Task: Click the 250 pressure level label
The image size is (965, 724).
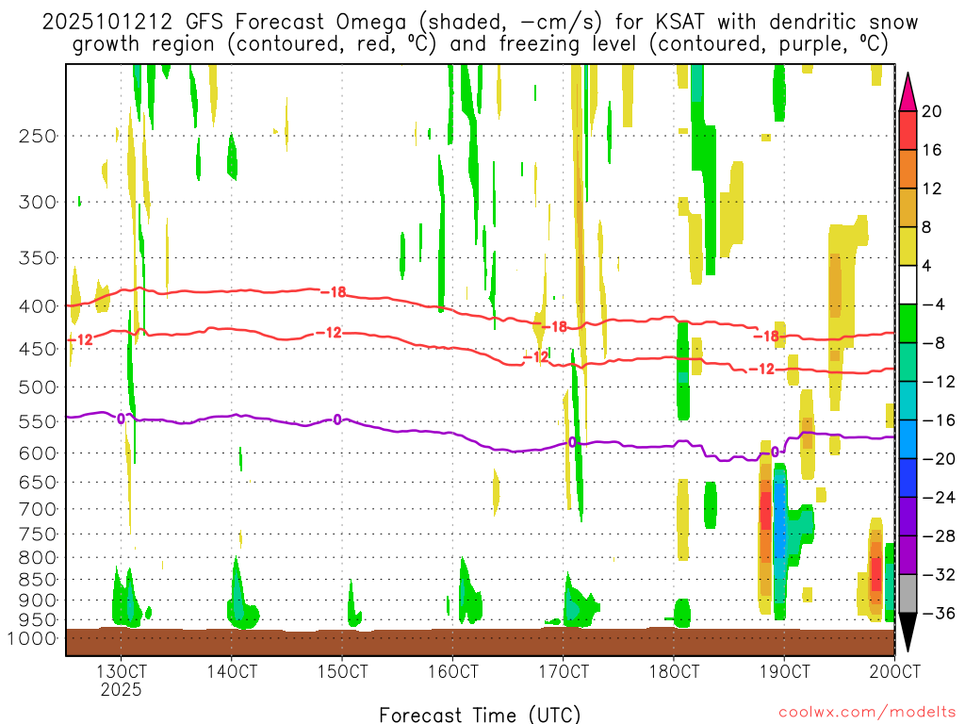Action: [38, 136]
